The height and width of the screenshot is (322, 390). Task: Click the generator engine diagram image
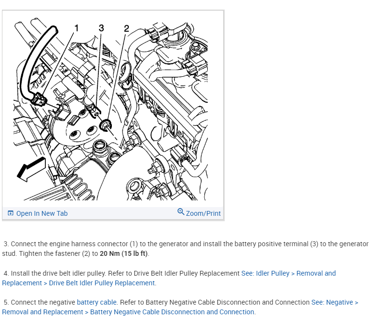point(111,109)
